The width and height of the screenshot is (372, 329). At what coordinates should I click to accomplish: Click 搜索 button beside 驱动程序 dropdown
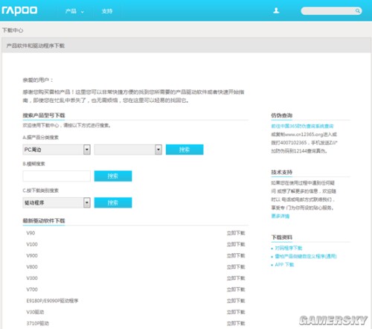113,202
